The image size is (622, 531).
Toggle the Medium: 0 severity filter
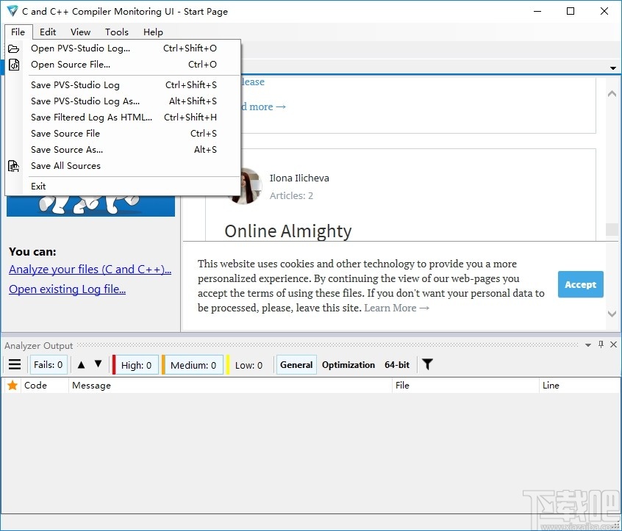193,365
